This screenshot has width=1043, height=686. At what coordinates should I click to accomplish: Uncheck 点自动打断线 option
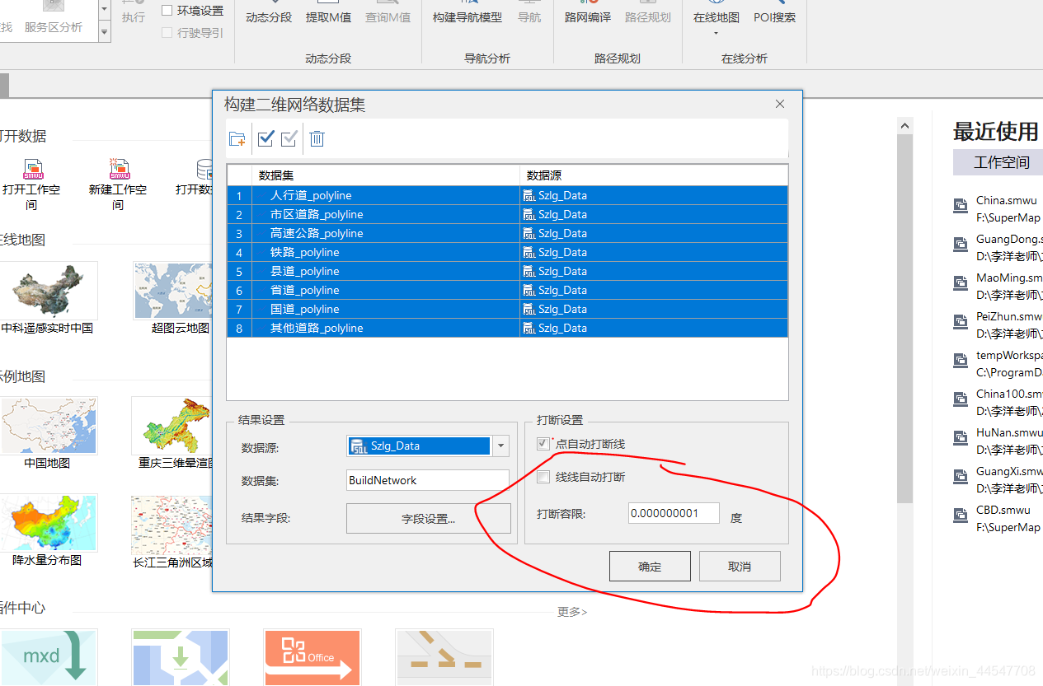tap(542, 442)
